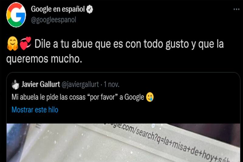Open the Google en español display name
The image size is (243, 162).
pyautogui.click(x=58, y=9)
